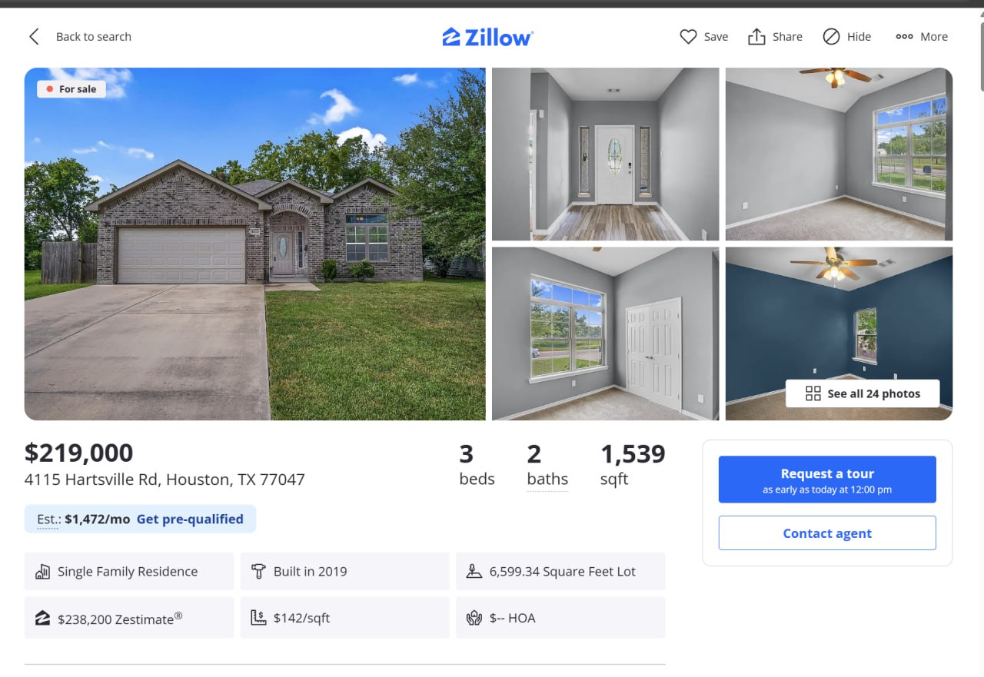Click the hammer Built in 2019 icon
This screenshot has width=984, height=677.
tap(258, 571)
